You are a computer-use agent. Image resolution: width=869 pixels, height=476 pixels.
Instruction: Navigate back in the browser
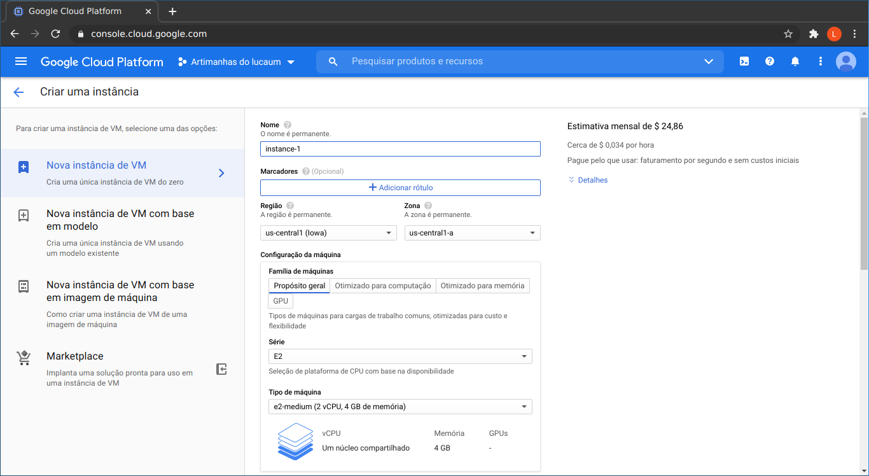coord(15,34)
